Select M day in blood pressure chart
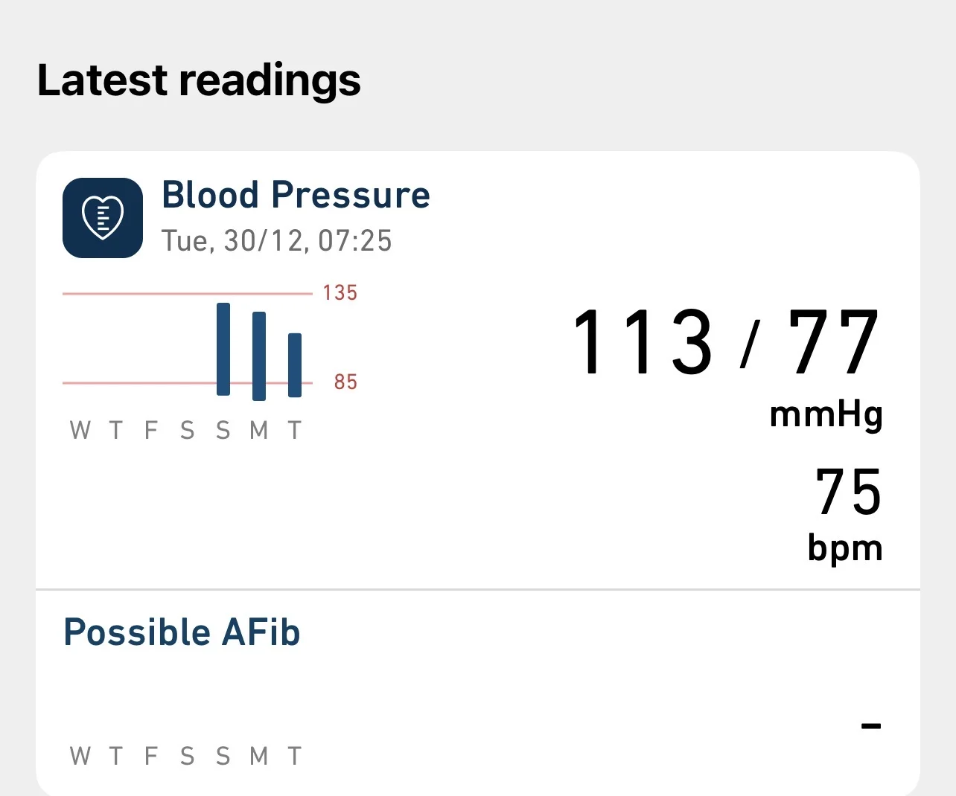 pos(259,430)
